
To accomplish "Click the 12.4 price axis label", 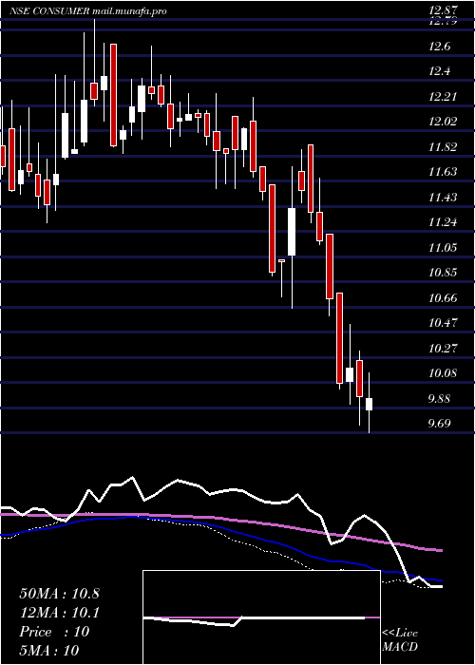I will point(440,71).
